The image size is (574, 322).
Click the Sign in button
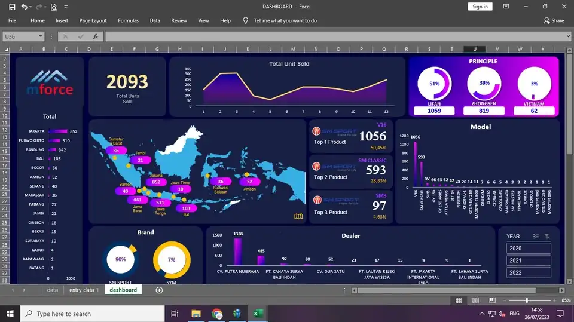point(480,7)
